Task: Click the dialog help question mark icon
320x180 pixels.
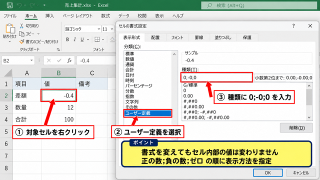Action: [293, 26]
